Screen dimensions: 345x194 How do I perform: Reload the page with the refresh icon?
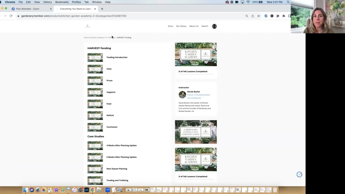click(11, 16)
